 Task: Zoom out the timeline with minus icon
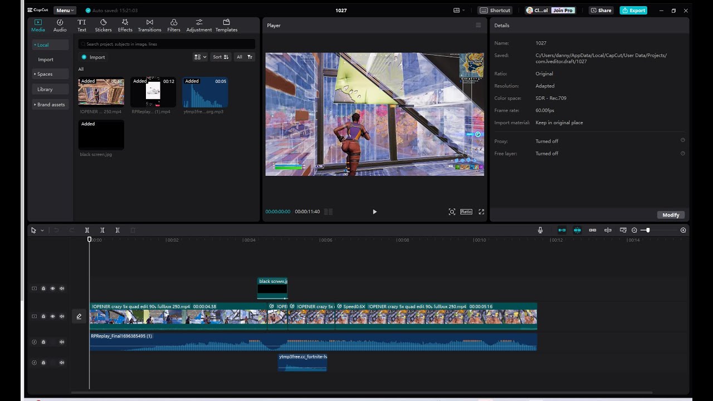click(x=634, y=230)
